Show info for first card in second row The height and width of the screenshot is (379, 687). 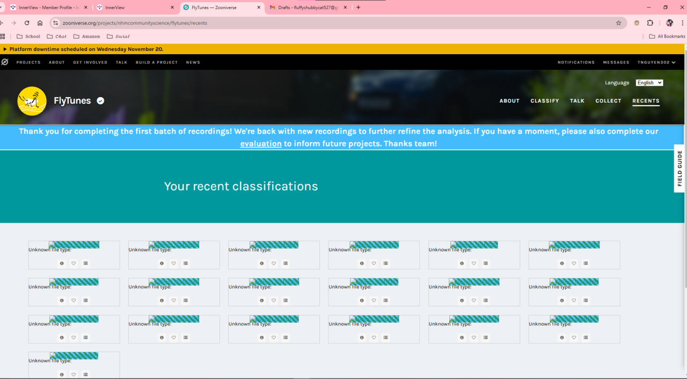coord(62,300)
